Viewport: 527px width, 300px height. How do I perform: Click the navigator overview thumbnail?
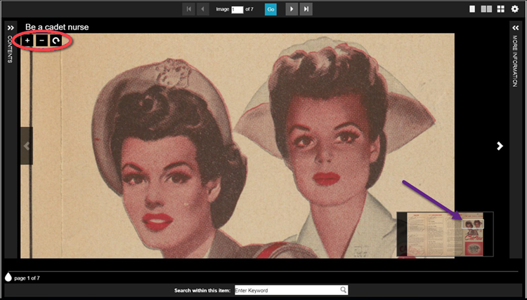[445, 234]
